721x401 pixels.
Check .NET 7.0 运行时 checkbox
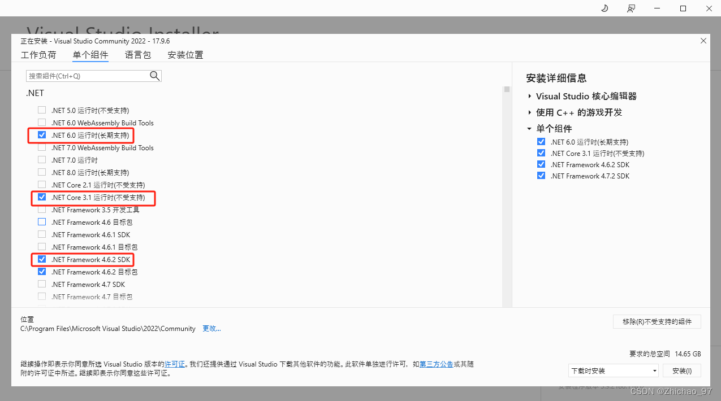[42, 160]
